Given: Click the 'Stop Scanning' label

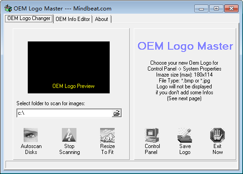Looking at the screenshot, I should click(x=70, y=149).
